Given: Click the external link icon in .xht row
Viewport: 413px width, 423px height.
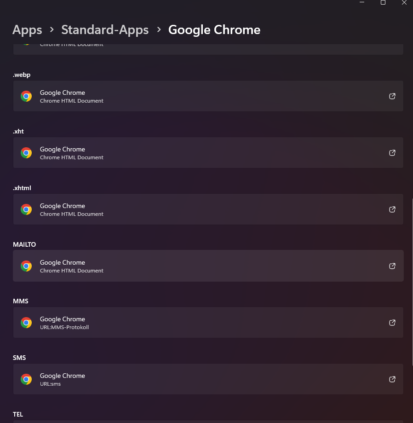Looking at the screenshot, I should coord(392,153).
